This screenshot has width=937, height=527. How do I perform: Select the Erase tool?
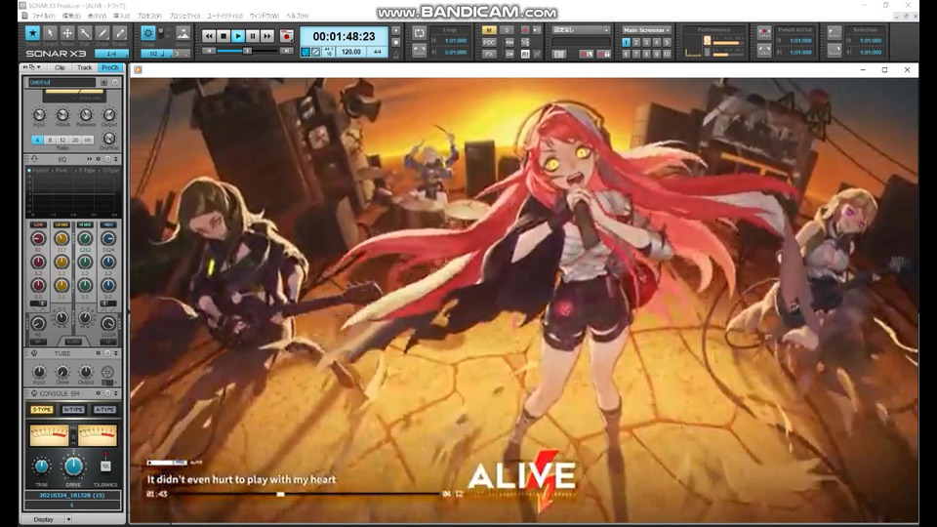(x=119, y=33)
